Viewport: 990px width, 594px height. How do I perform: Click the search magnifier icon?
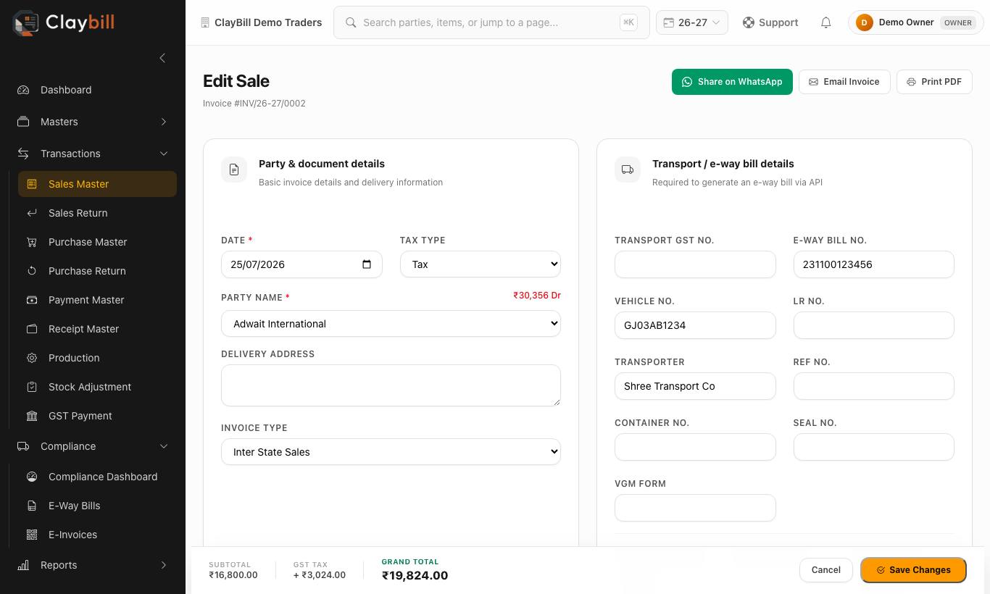[351, 22]
